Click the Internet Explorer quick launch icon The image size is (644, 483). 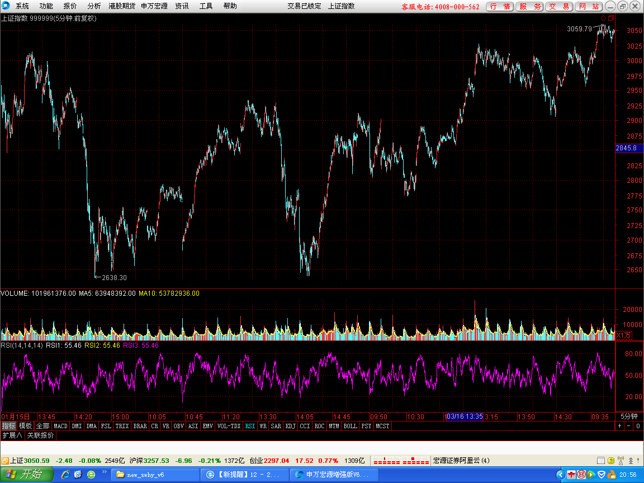click(x=65, y=475)
